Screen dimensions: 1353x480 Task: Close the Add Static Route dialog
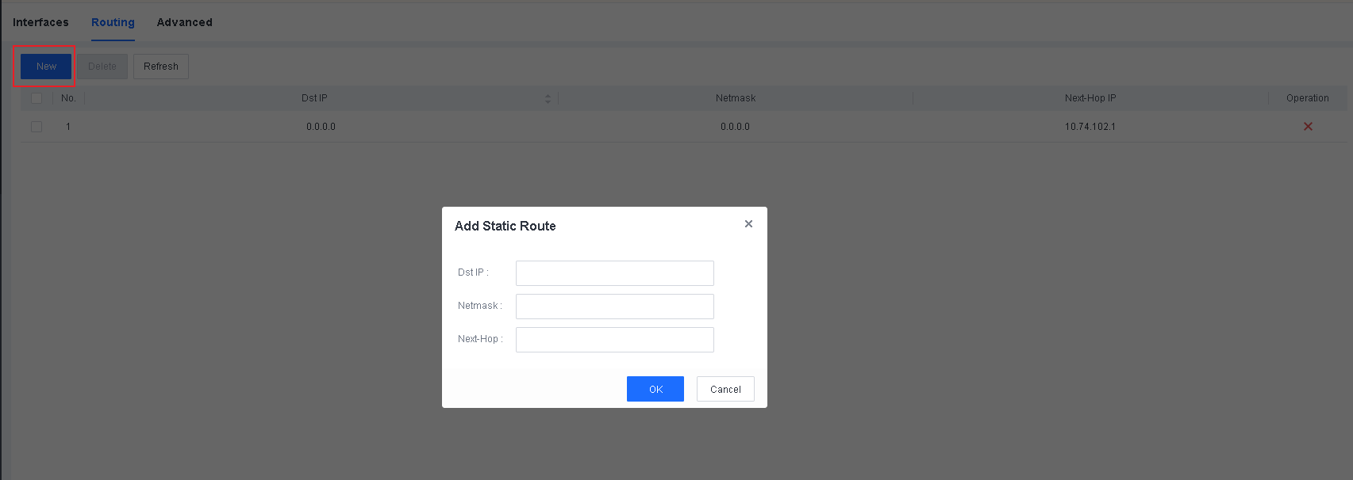tap(748, 224)
